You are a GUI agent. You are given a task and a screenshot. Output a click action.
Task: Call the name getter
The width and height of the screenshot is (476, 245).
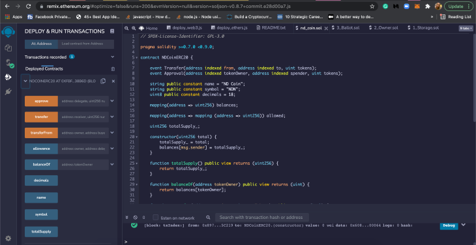41,197
